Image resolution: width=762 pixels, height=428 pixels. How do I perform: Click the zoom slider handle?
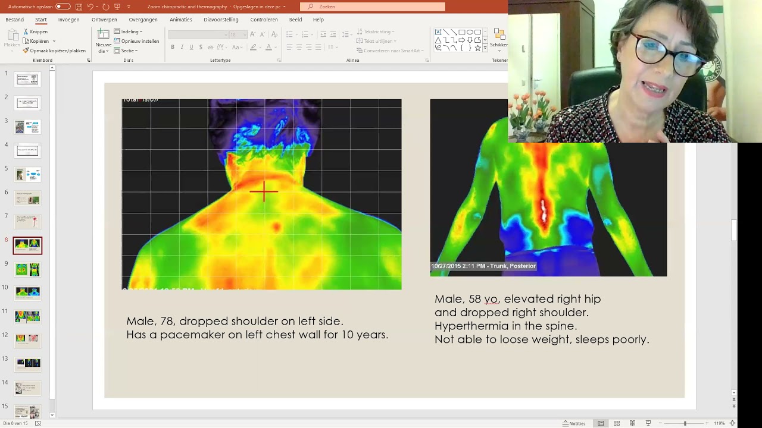coord(685,423)
